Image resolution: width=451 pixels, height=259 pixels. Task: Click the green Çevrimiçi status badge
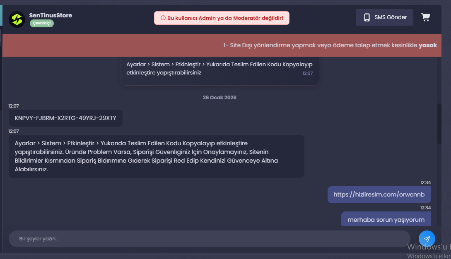(x=42, y=23)
